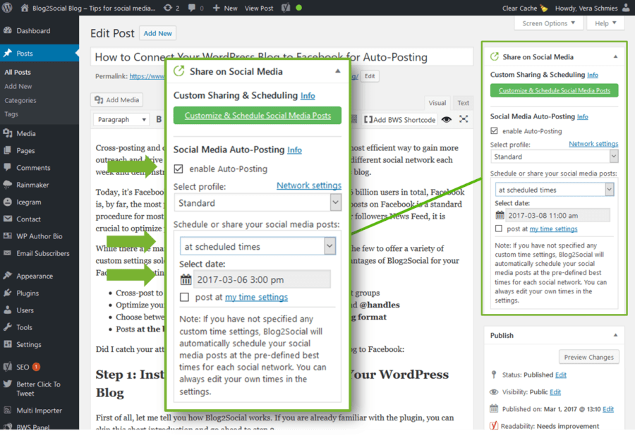635x438 pixels.
Task: Click the Icegram icon in sidebar
Action: point(7,202)
